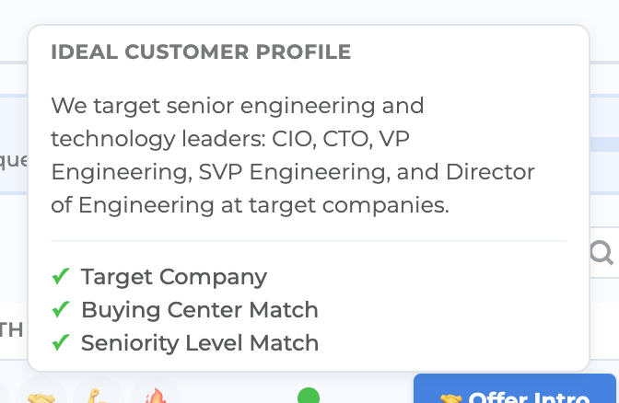Click green checkmark beside Buying Center Match

tap(61, 310)
